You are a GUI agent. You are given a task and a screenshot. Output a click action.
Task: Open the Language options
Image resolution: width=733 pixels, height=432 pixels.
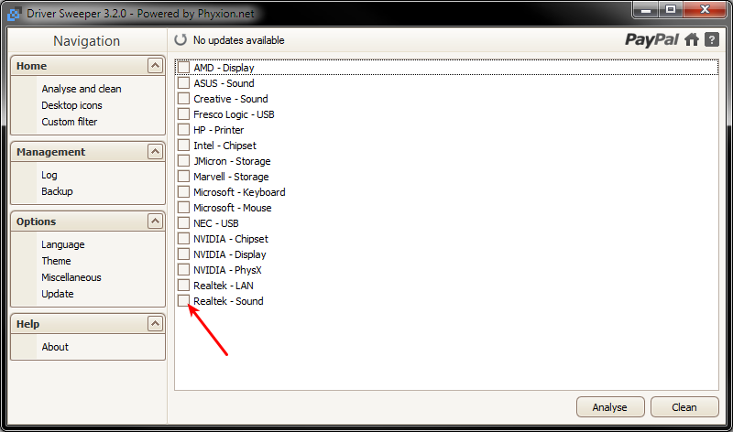[x=62, y=244]
